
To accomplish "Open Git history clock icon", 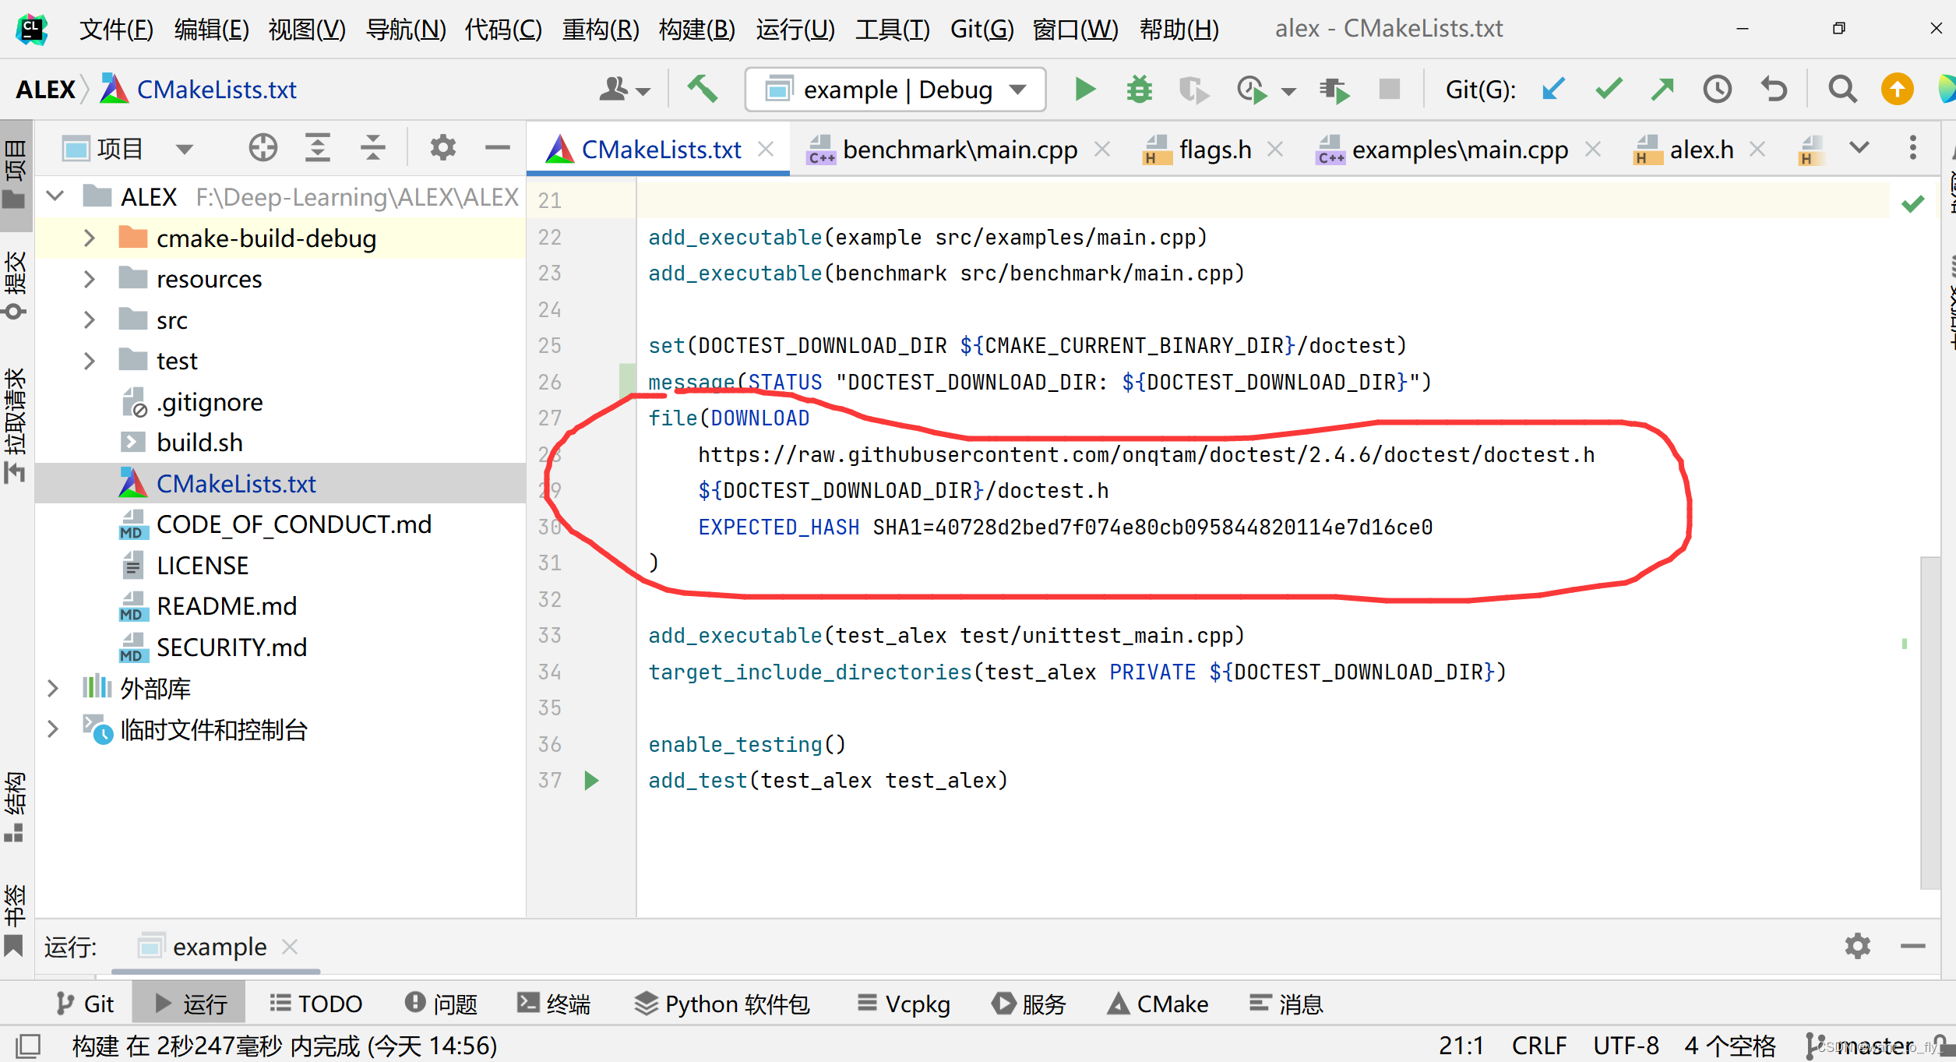I will pos(1717,90).
